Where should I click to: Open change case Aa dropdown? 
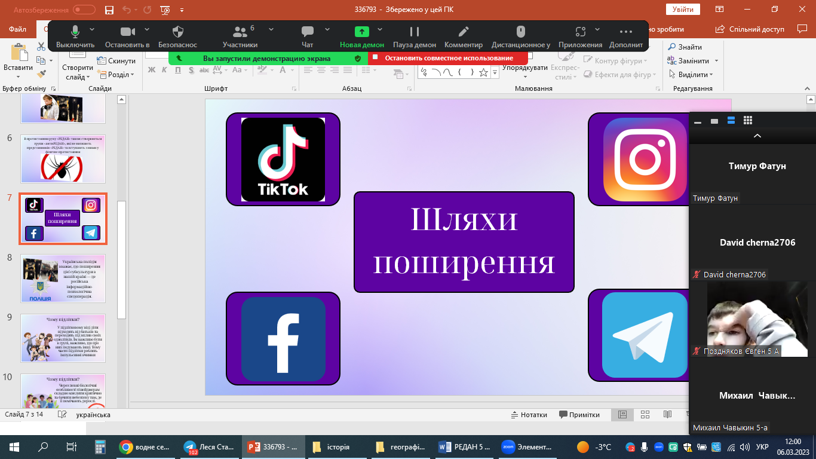[x=240, y=70]
